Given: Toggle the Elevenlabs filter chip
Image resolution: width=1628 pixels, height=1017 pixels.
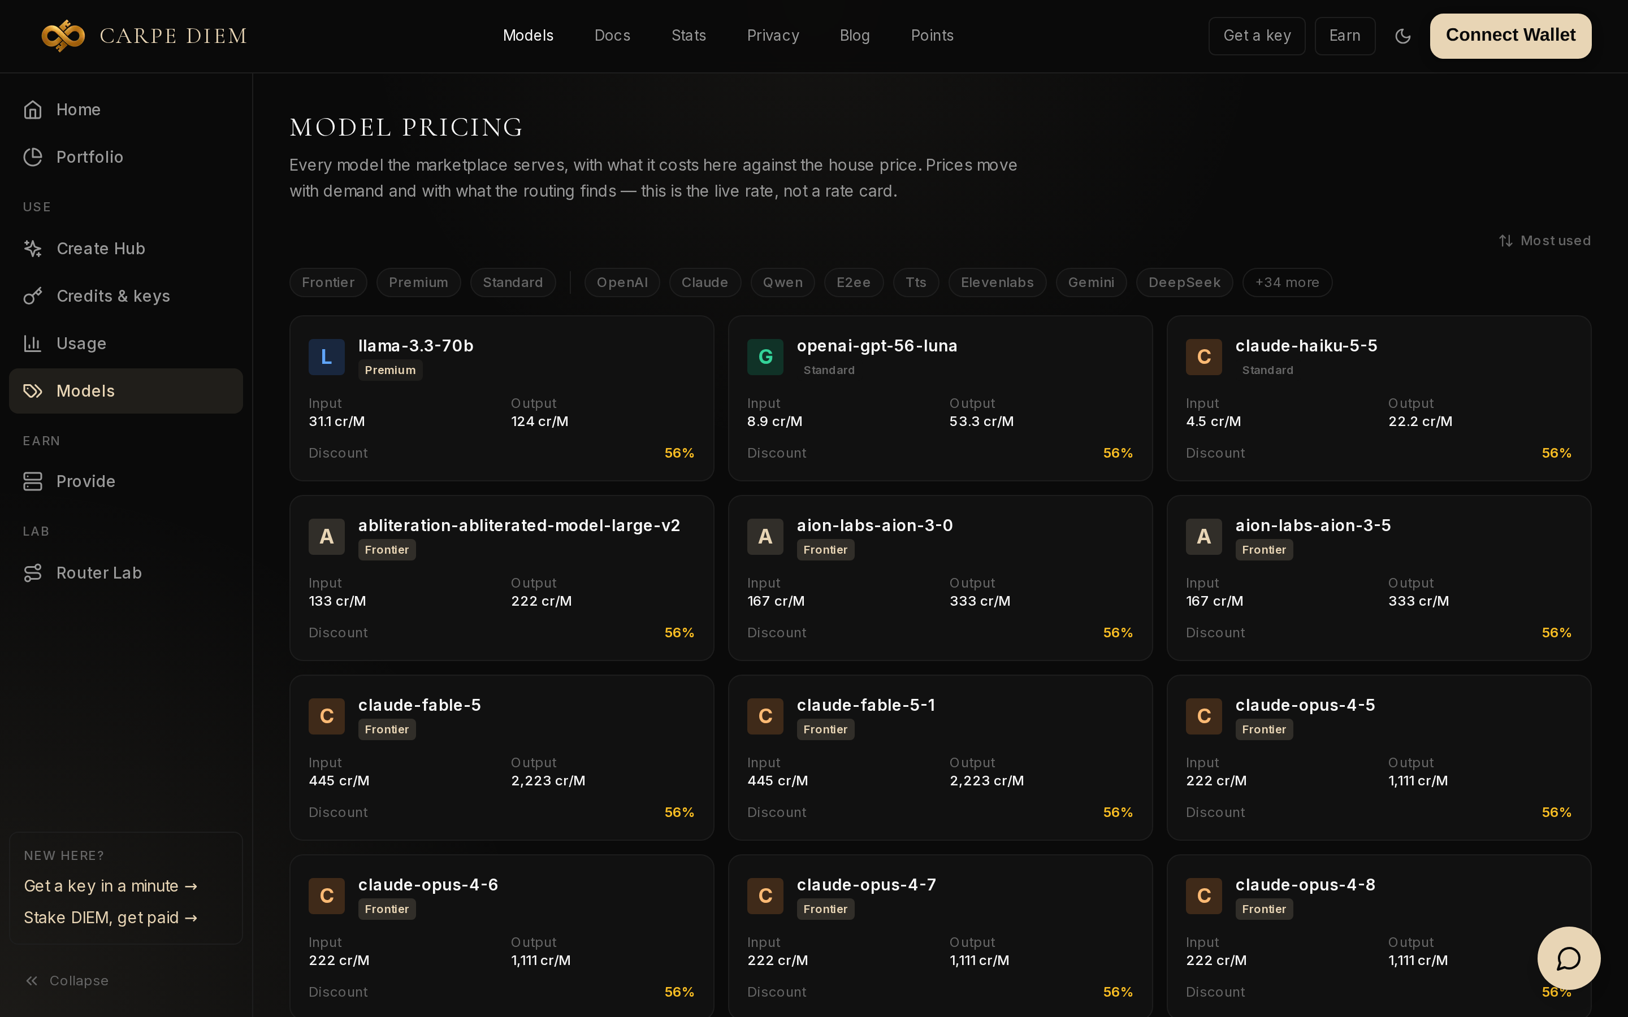Looking at the screenshot, I should pos(997,282).
